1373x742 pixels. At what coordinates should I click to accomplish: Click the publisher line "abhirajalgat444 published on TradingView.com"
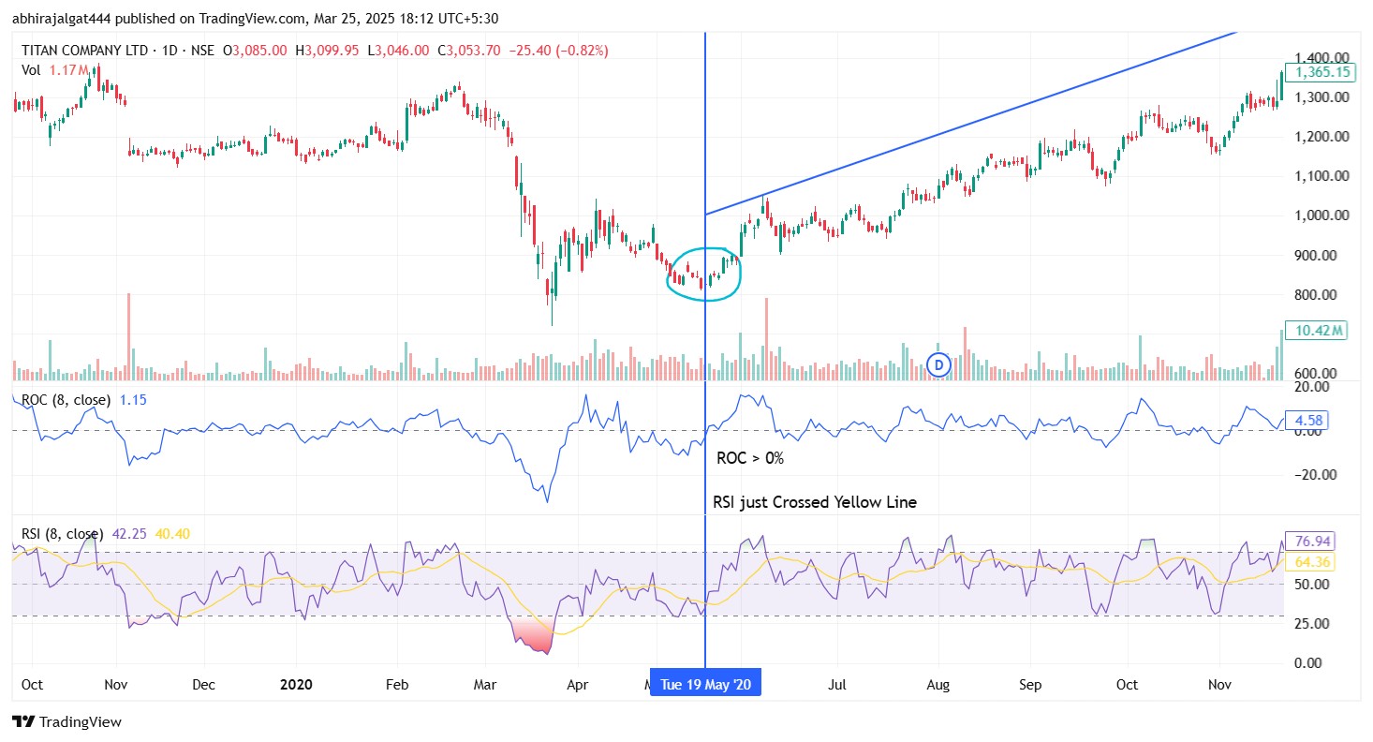(x=160, y=17)
